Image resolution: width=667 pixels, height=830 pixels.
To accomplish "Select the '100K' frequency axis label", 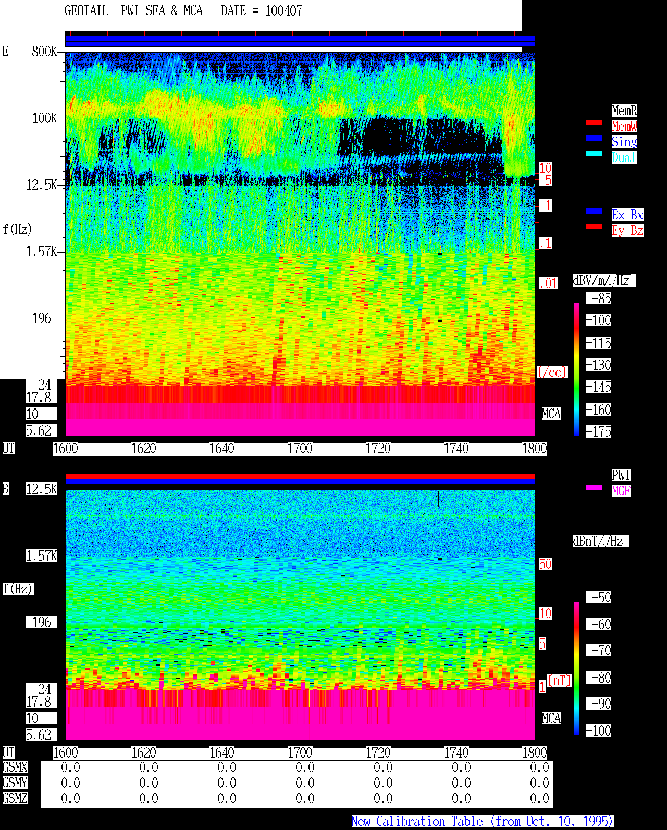I will [x=44, y=118].
